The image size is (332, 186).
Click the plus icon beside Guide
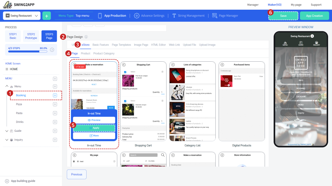click(55, 131)
